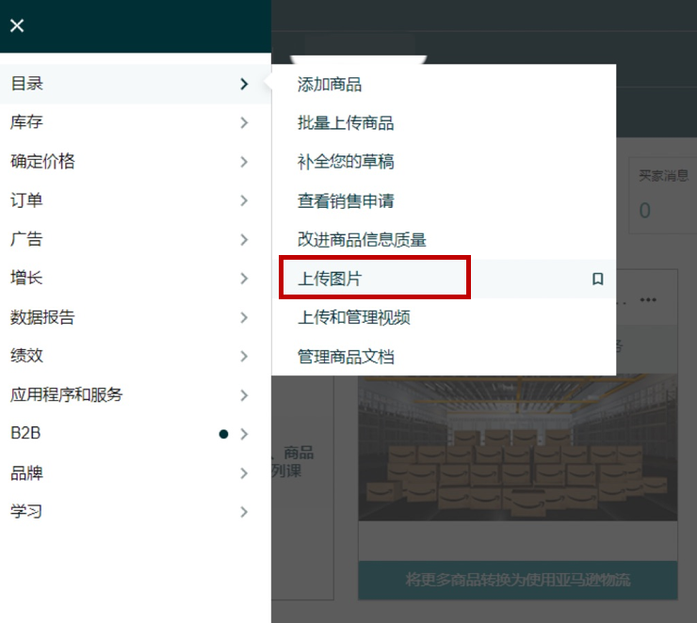Click the 买家消息 count tile
697x623 pixels.
tap(663, 196)
